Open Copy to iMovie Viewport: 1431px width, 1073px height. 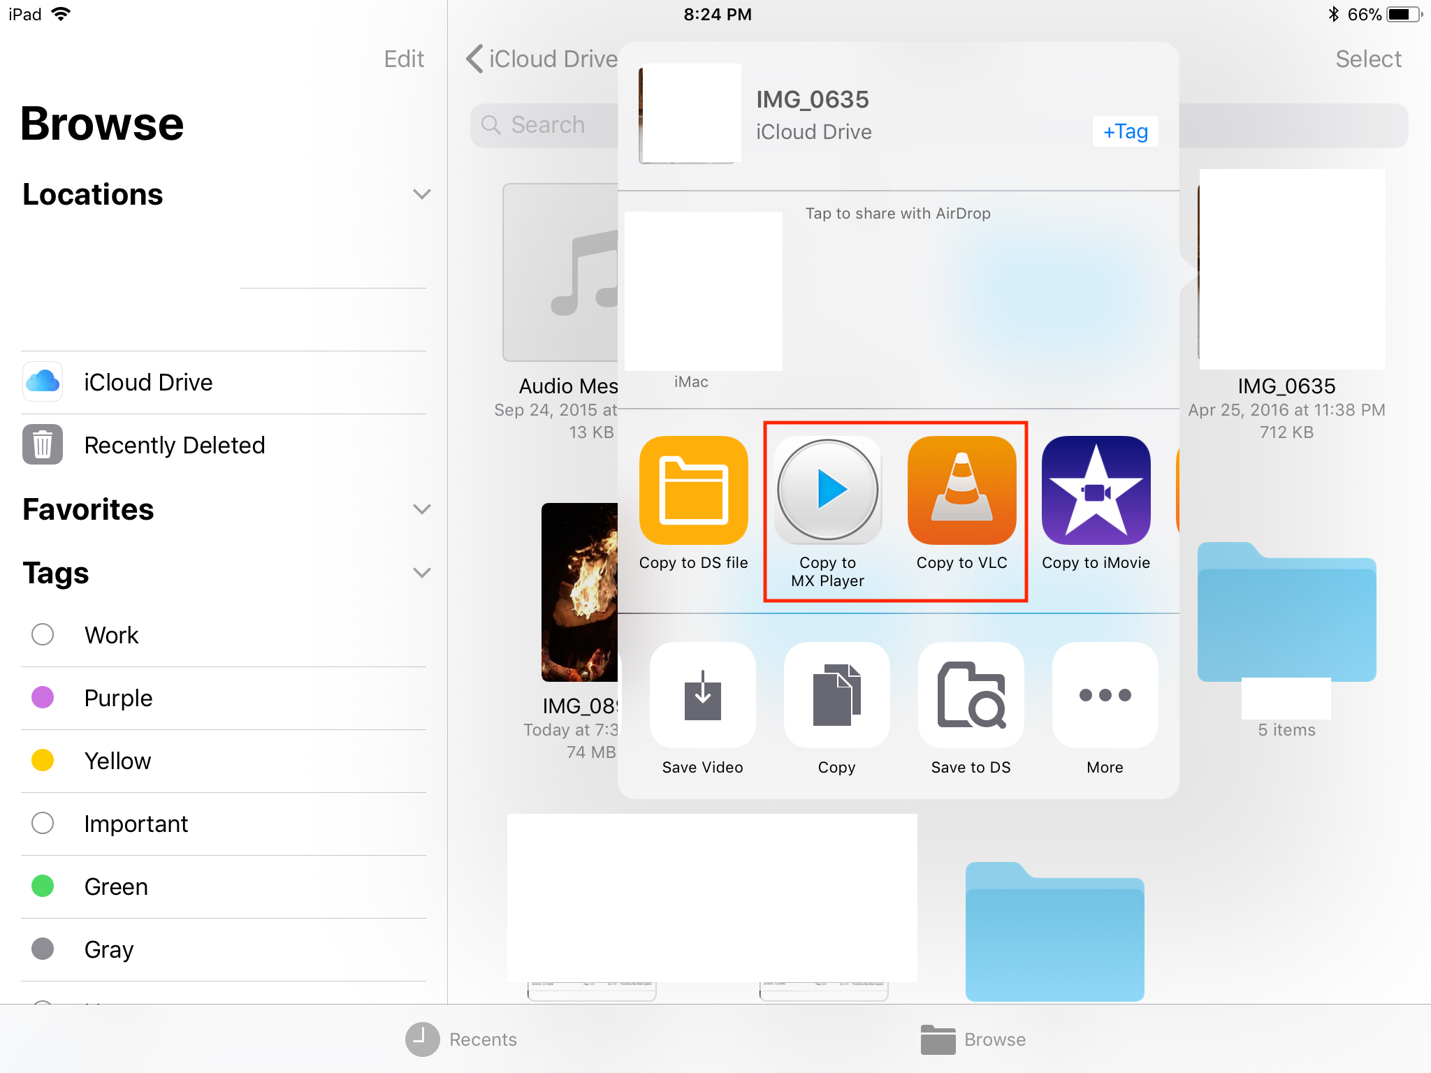coord(1096,490)
